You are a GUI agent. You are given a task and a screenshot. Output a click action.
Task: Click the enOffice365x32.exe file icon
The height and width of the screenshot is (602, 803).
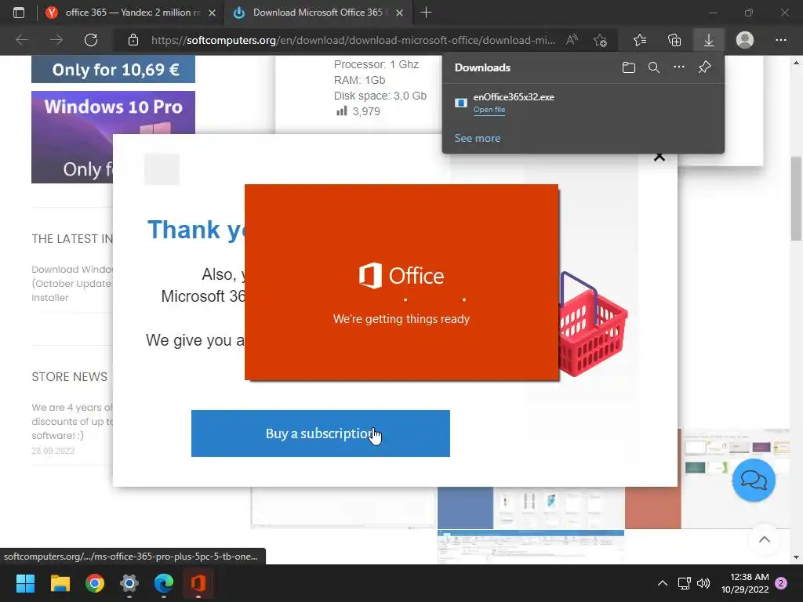pyautogui.click(x=461, y=103)
